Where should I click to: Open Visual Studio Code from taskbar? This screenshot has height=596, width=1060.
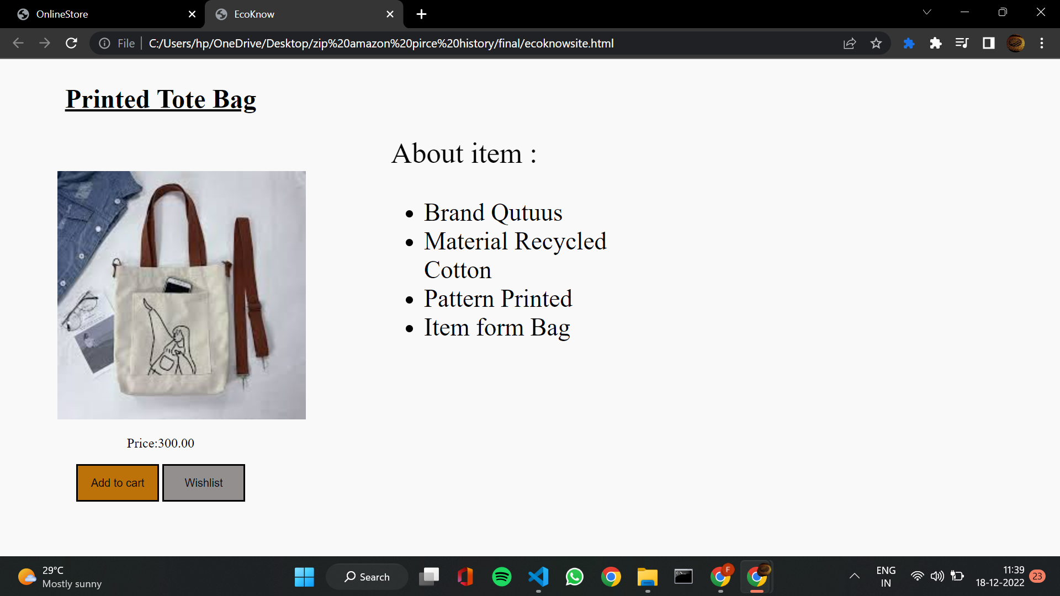tap(538, 577)
